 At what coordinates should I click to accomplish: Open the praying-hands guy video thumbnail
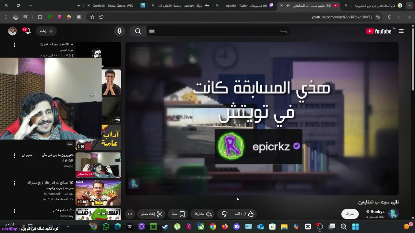pyautogui.click(x=111, y=82)
